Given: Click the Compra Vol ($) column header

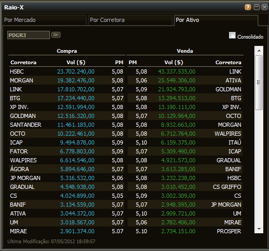Looking at the screenshot, I should 76,63.
